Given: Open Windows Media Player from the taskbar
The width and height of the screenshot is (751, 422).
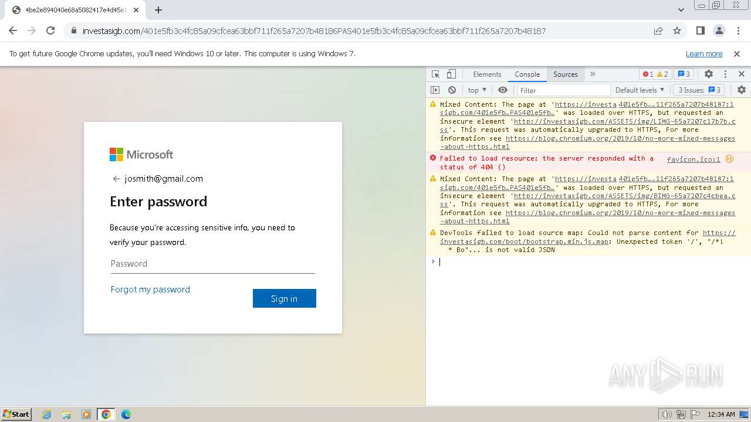Looking at the screenshot, I should tap(86, 414).
